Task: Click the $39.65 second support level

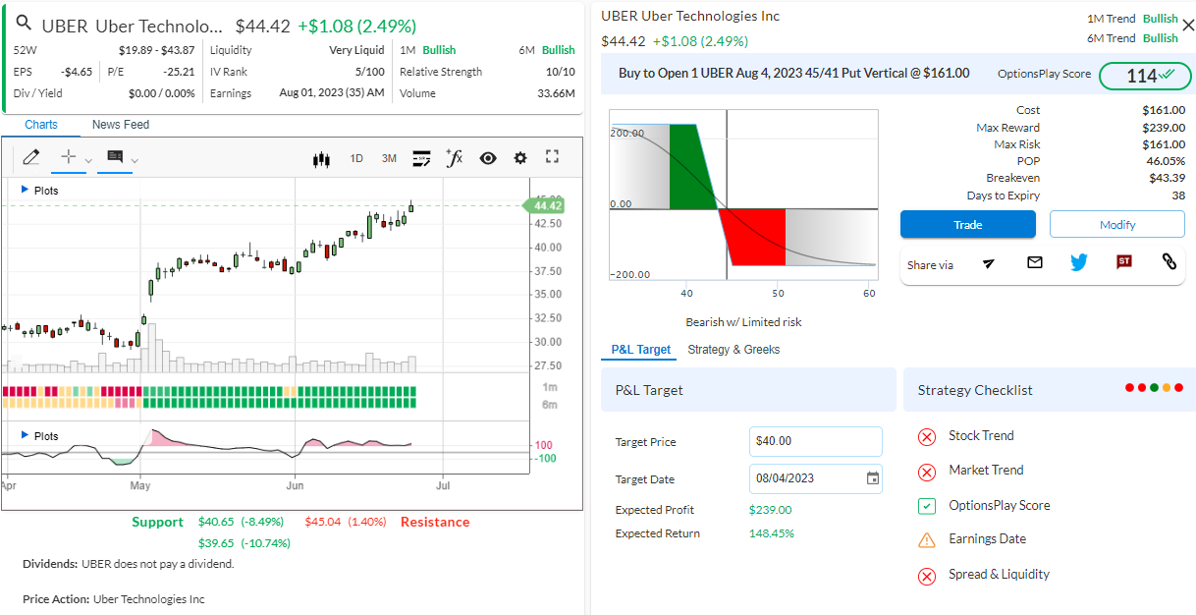Action: [216, 543]
